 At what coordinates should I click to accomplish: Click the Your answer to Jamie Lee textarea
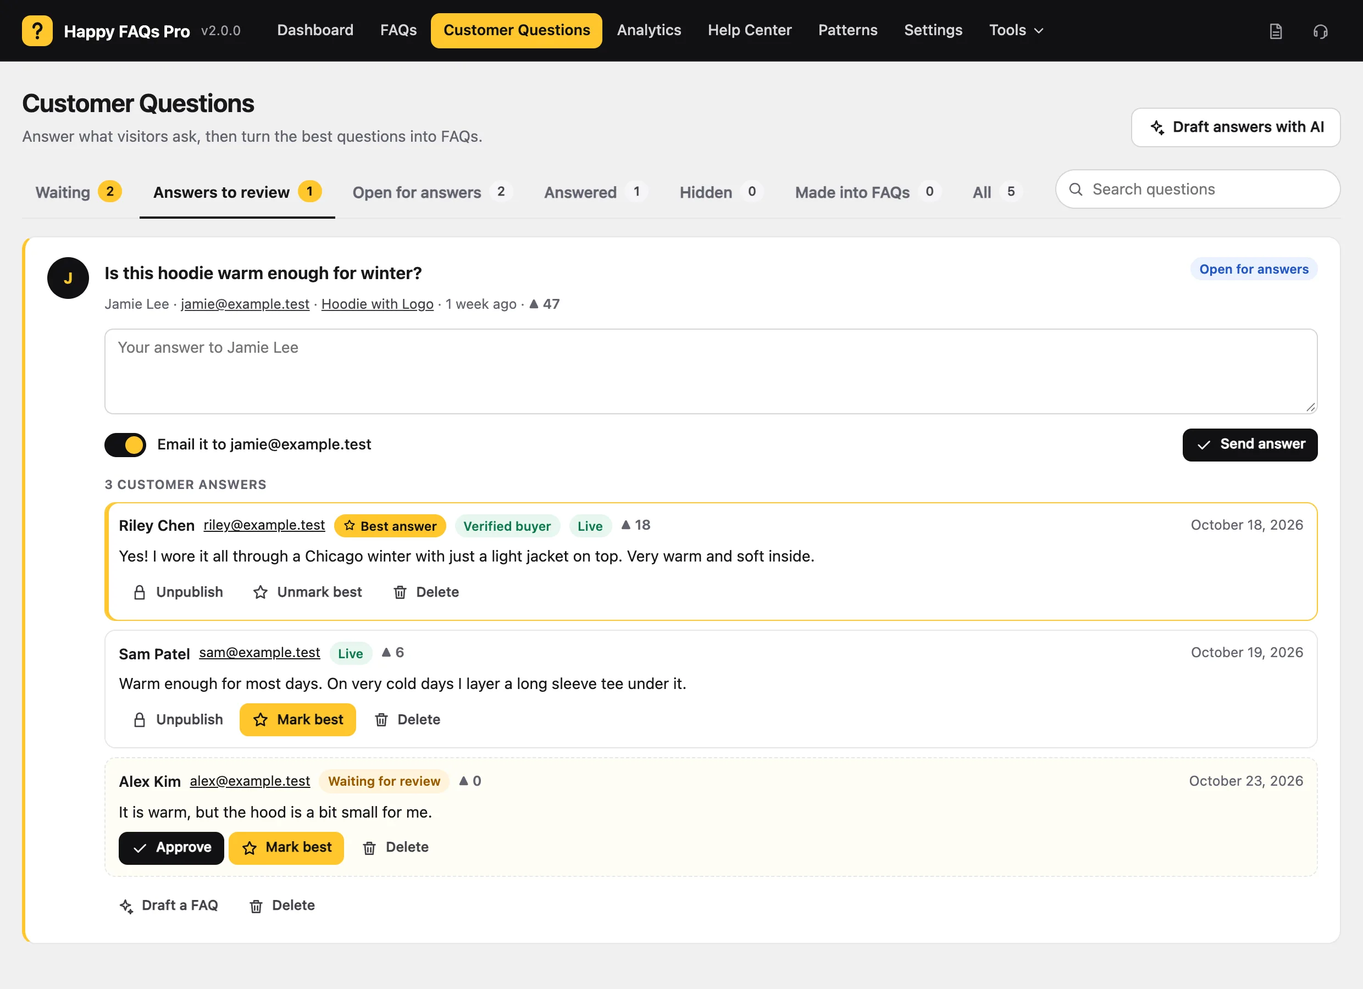click(711, 371)
